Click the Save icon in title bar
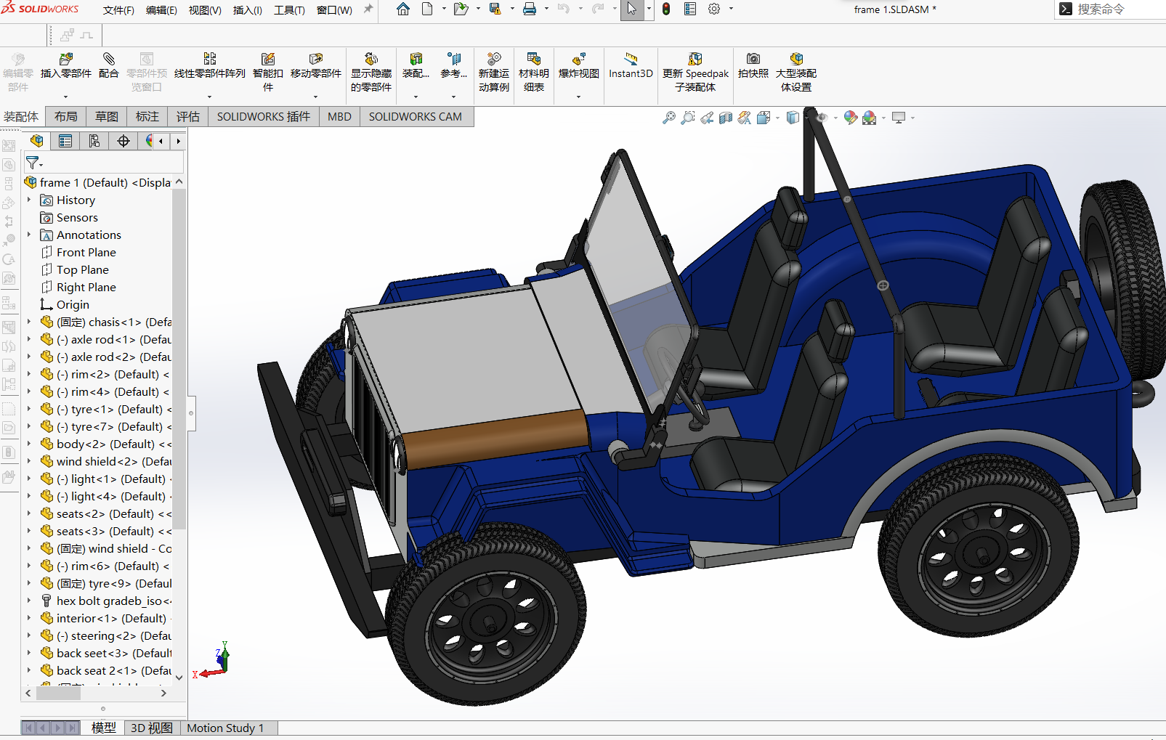The height and width of the screenshot is (740, 1166). point(495,9)
